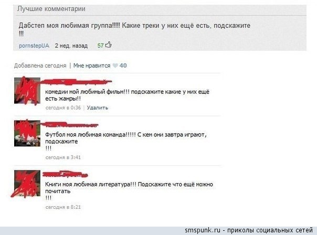The width and height of the screenshot is (317, 235).
Task: Click the scribbled-out name above комедии comment
Action: point(77,82)
